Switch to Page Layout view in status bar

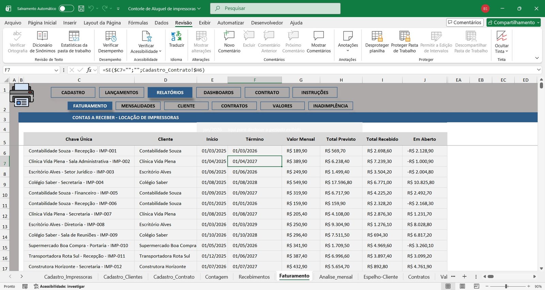click(462, 286)
